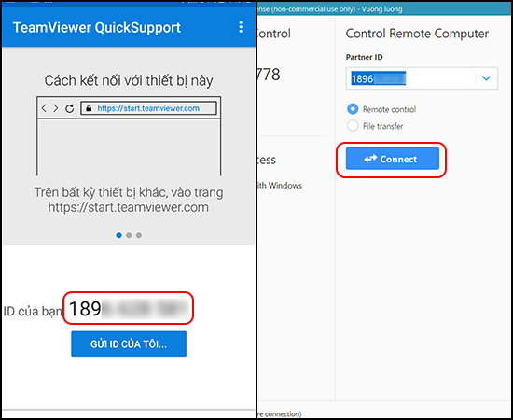Viewport: 513px width, 420px height.
Task: Go to first page indicator dot
Action: 118,235
